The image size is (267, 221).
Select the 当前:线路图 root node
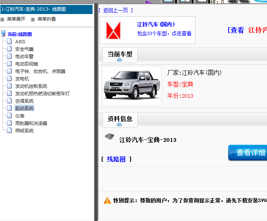coord(19,34)
